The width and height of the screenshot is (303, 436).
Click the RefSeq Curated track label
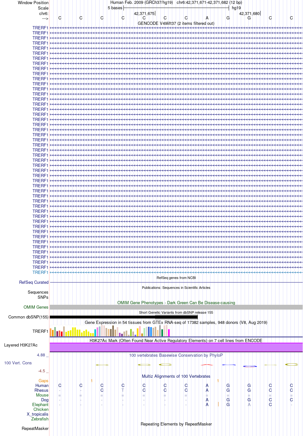[x=34, y=282]
